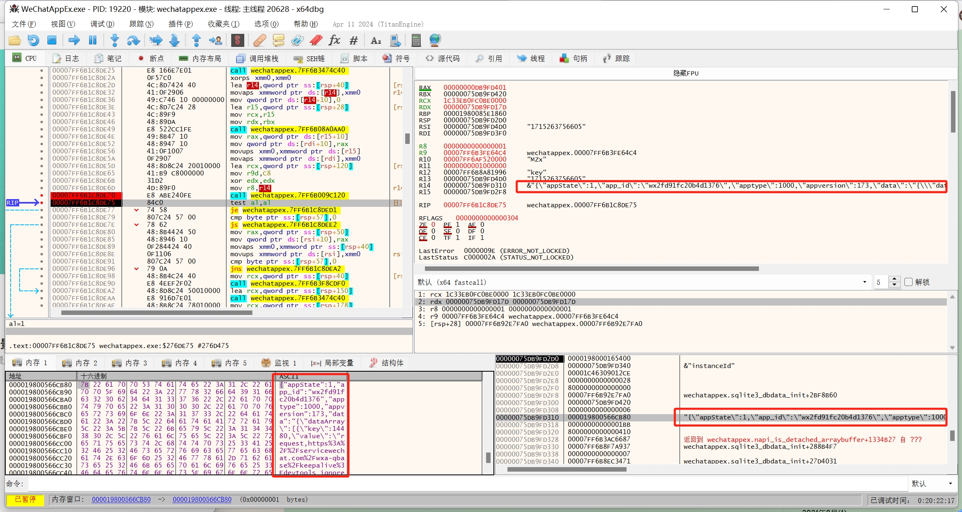Switch to the 内存 2 dump tab
The width and height of the screenshot is (962, 512).
pos(80,363)
